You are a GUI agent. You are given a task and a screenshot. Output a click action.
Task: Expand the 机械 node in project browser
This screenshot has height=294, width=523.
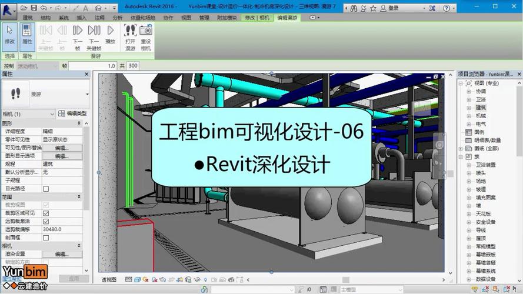469,116
